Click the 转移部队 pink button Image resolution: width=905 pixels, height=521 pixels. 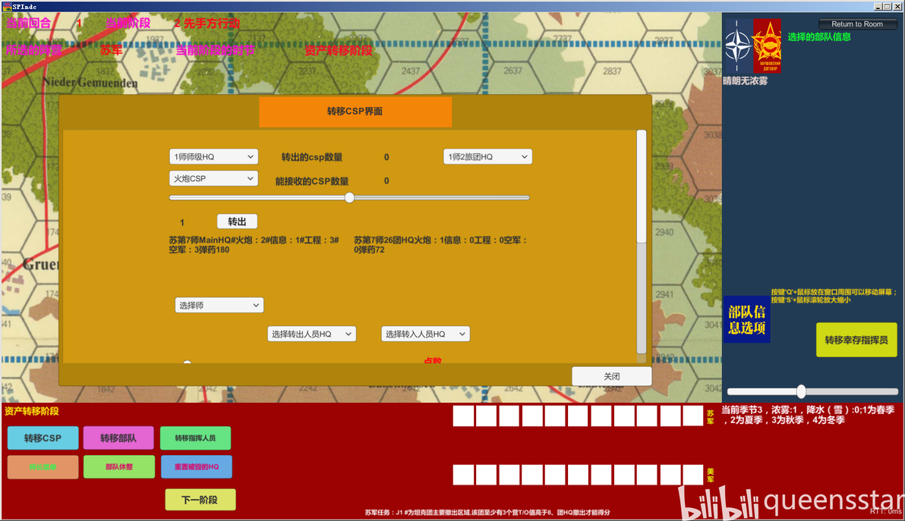pos(118,438)
